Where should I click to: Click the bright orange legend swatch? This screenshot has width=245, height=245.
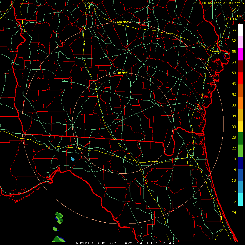click(x=240, y=103)
